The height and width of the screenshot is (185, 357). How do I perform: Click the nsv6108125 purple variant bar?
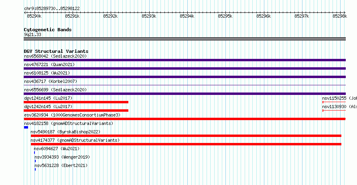coord(185,77)
